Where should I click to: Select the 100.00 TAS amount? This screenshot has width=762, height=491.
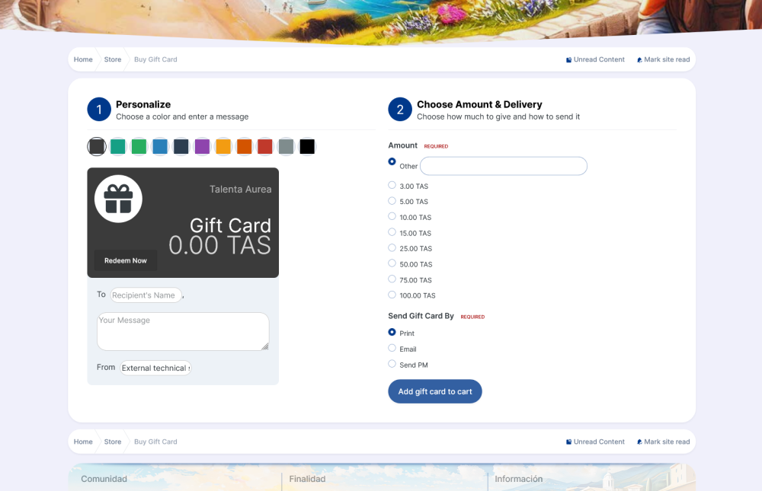coord(392,295)
